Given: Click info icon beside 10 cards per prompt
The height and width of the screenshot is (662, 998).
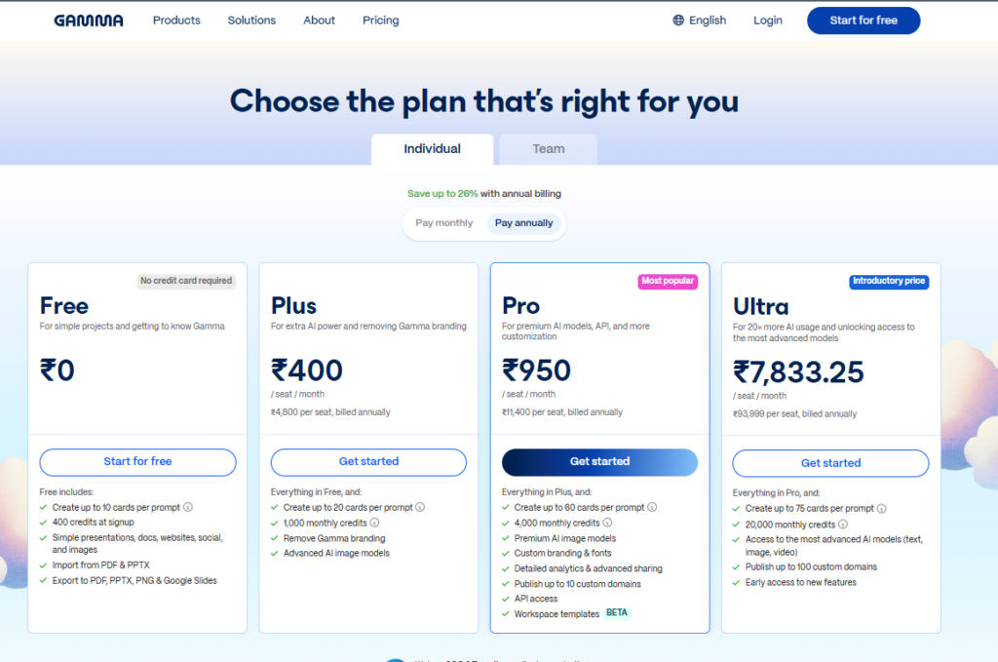Looking at the screenshot, I should [x=188, y=507].
